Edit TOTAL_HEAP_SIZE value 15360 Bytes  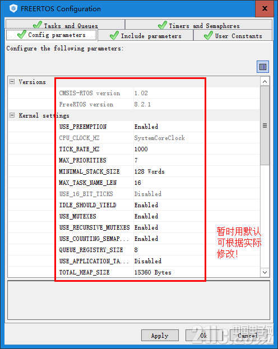(153, 272)
